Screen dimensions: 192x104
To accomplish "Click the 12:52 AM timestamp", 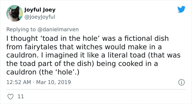I will [x=19, y=82].
